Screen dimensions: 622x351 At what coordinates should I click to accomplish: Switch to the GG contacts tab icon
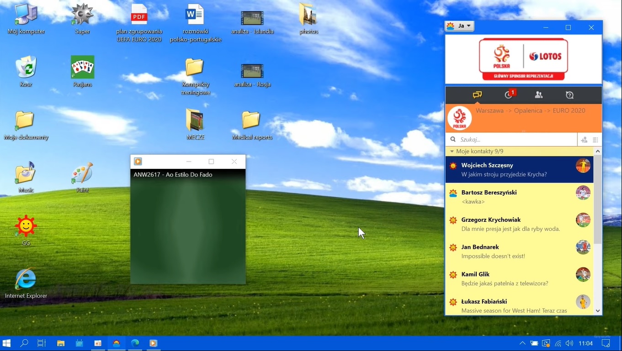pos(539,95)
